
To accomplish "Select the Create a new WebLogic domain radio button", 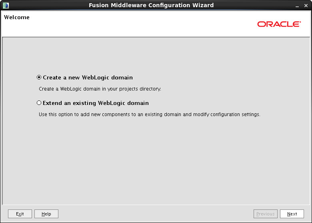I will 39,77.
